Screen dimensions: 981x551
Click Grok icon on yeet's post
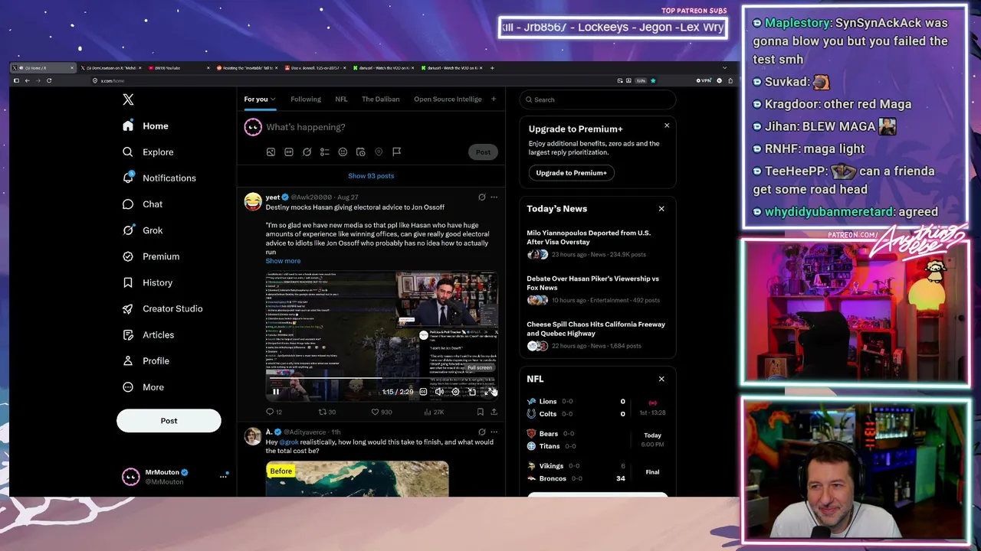coord(481,197)
